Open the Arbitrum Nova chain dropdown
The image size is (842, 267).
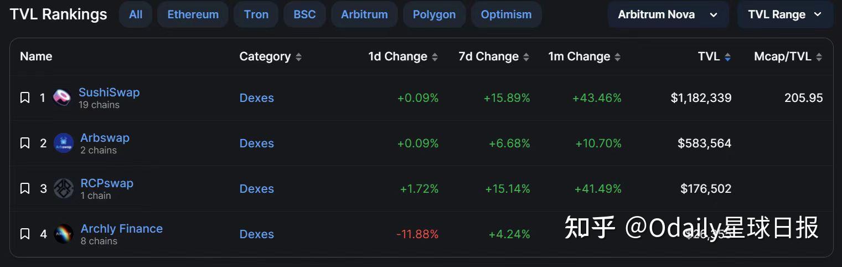[x=667, y=15]
